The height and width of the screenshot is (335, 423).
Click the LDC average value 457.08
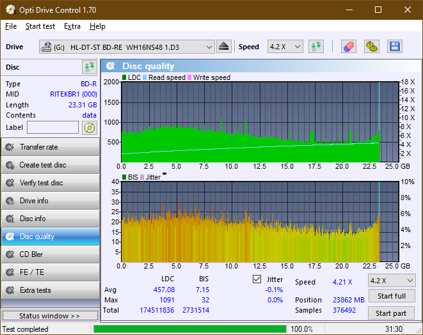(x=164, y=290)
